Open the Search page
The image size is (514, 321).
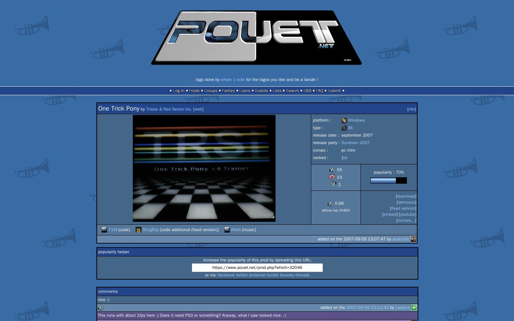click(292, 91)
